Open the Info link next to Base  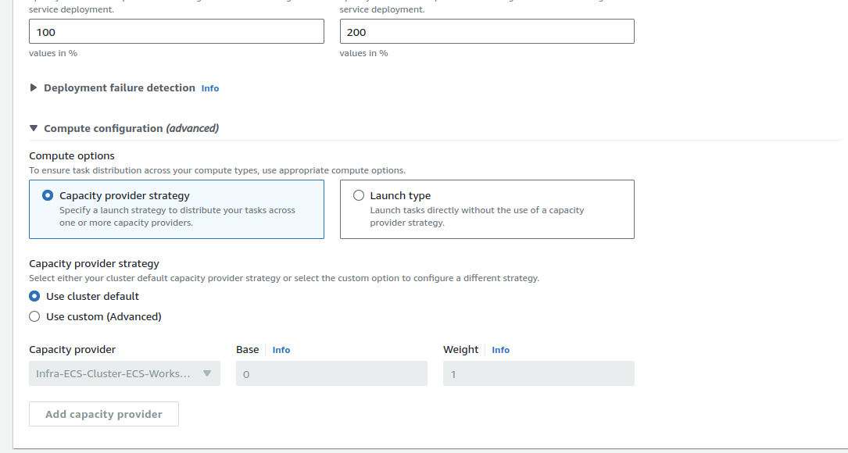point(281,350)
